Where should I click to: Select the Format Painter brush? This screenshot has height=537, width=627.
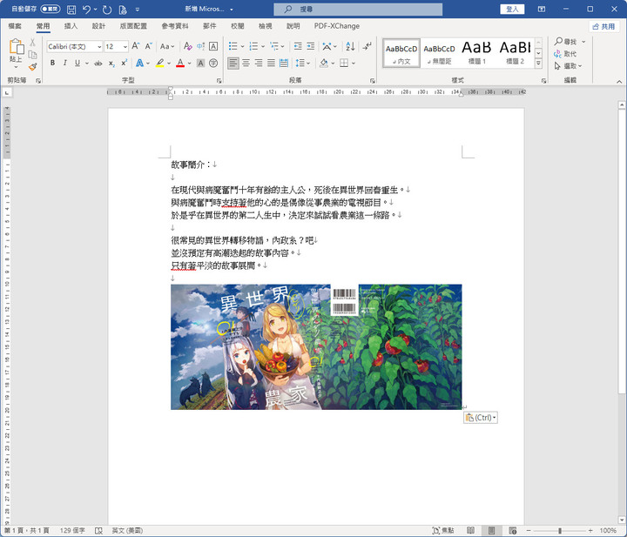click(33, 67)
